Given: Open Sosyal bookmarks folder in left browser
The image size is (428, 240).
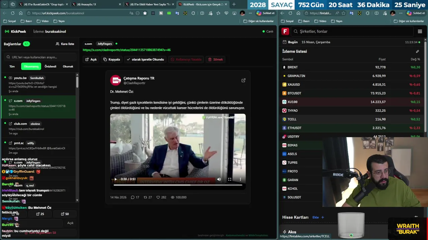Looking at the screenshot, I should pos(10,21).
